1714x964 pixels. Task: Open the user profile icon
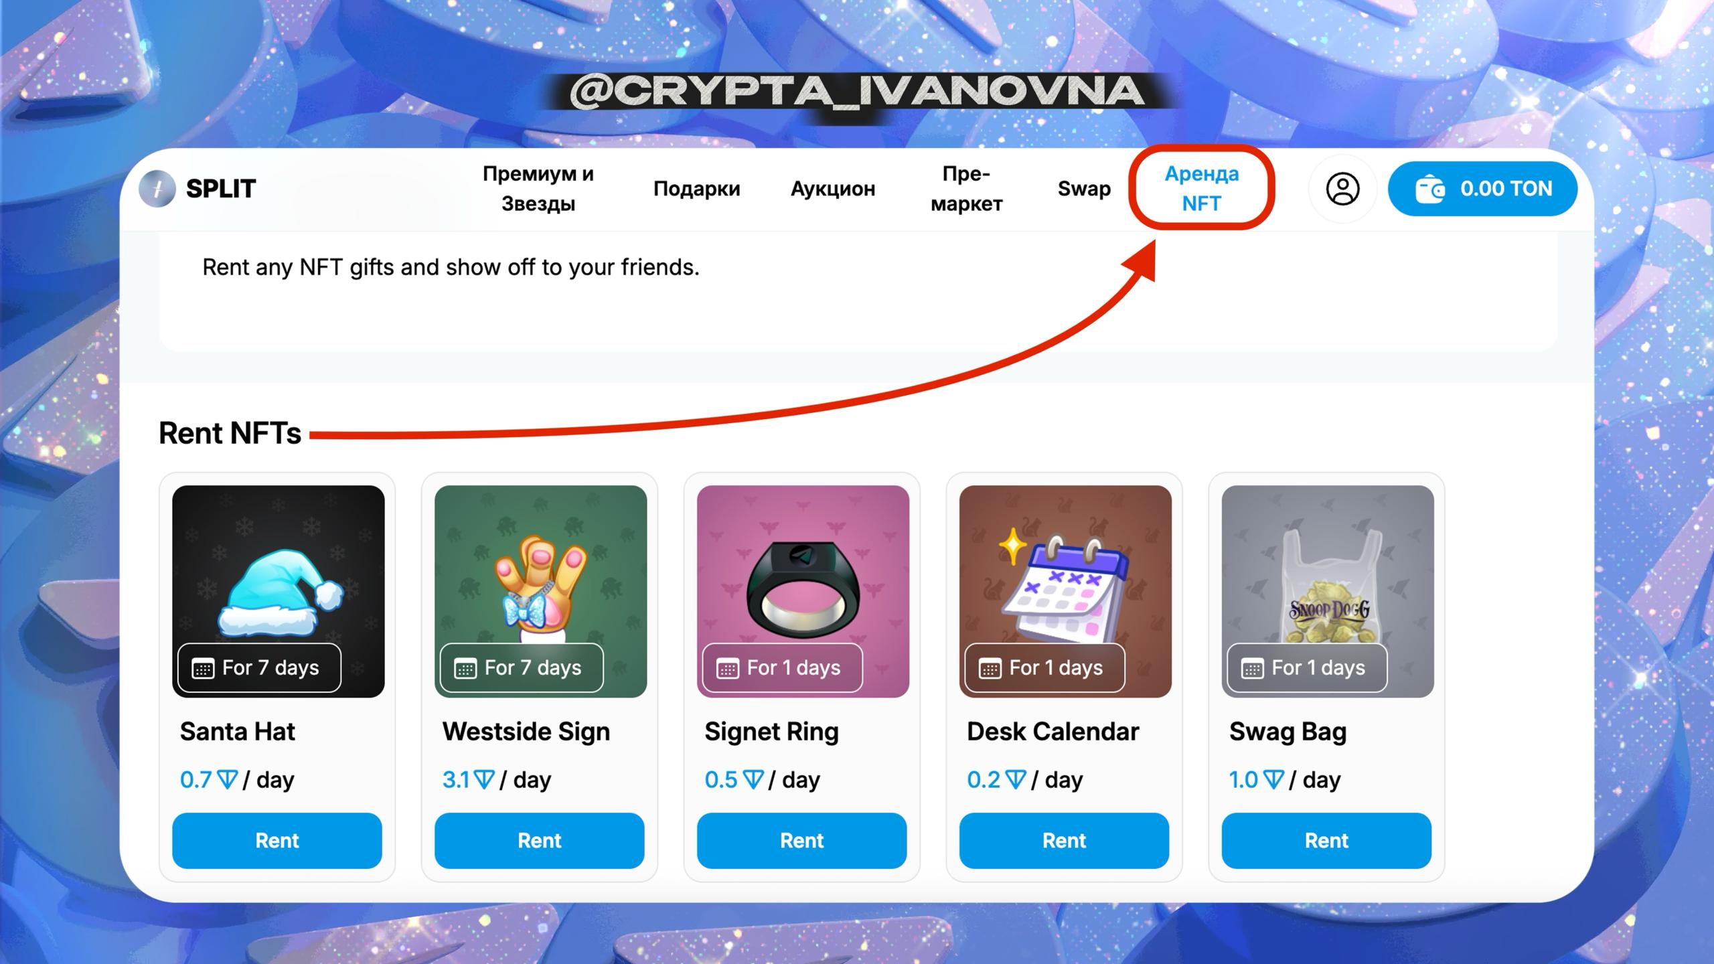coord(1342,189)
